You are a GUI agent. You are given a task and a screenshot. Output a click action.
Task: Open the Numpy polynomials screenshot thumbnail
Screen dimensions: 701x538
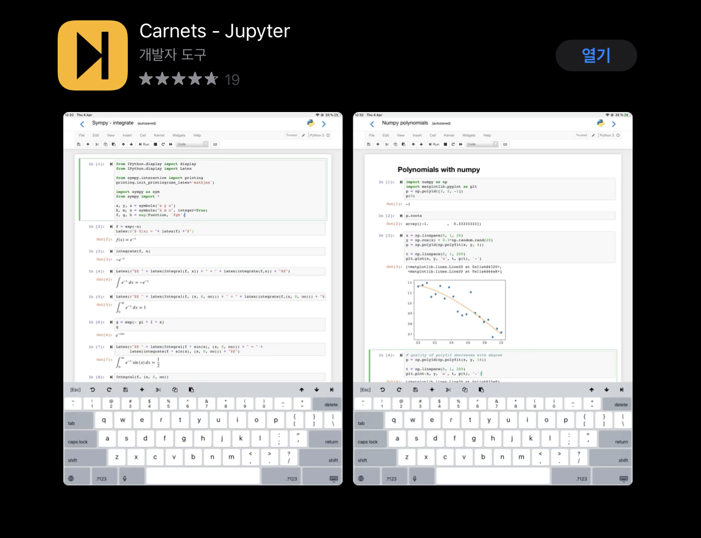tap(493, 298)
